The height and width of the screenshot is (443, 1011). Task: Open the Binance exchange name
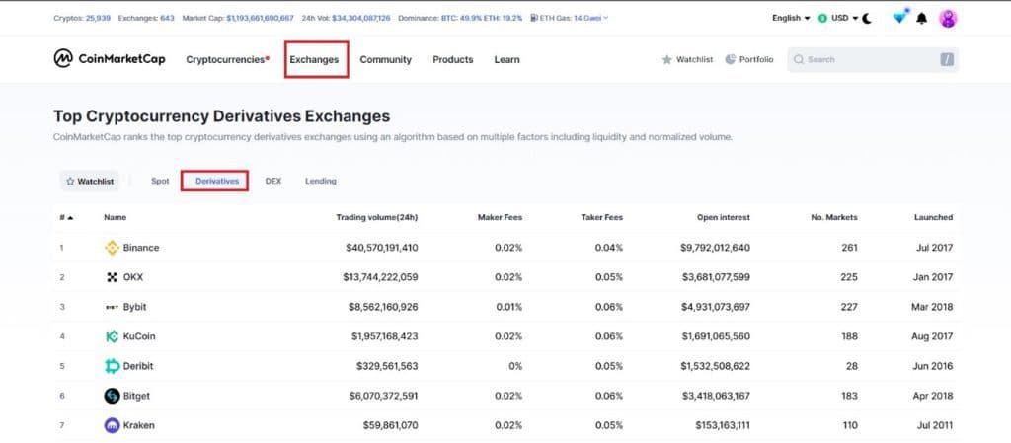(x=141, y=248)
